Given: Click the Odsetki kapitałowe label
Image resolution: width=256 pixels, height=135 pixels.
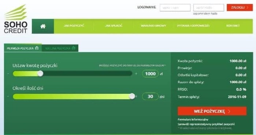Looking at the screenshot, I should coord(193,75).
